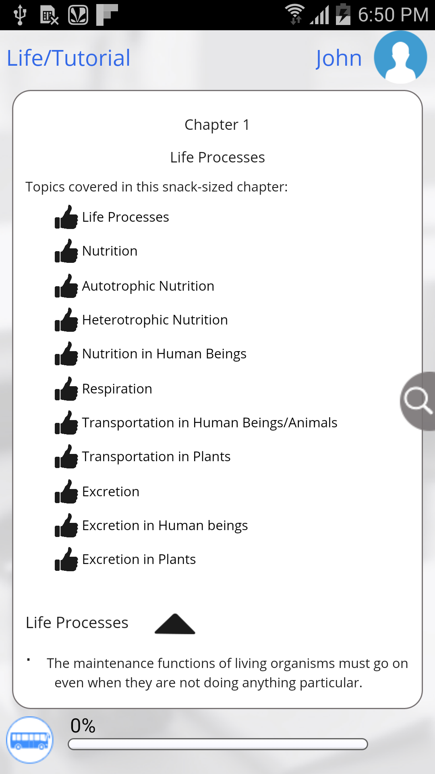The width and height of the screenshot is (435, 774).
Task: Tap thumbs-up icon beside Autotrophic Nutrition
Action: coord(66,286)
